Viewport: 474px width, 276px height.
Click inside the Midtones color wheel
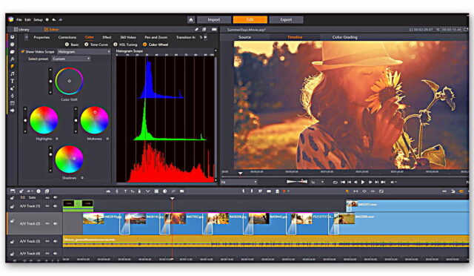pyautogui.click(x=94, y=120)
